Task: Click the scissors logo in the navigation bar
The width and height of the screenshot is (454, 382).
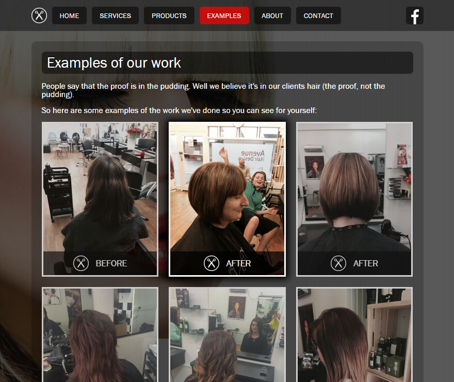Action: tap(39, 15)
